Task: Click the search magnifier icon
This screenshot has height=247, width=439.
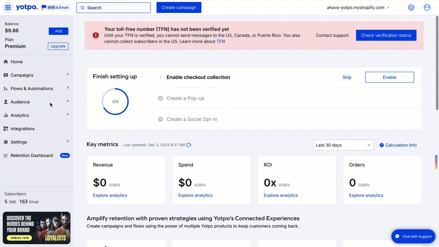Action: [82, 8]
